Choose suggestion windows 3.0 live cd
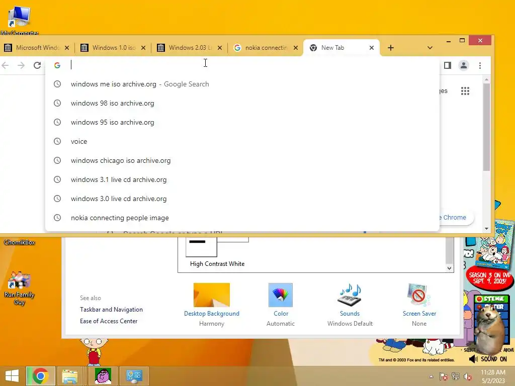This screenshot has width=515, height=386. point(242,199)
